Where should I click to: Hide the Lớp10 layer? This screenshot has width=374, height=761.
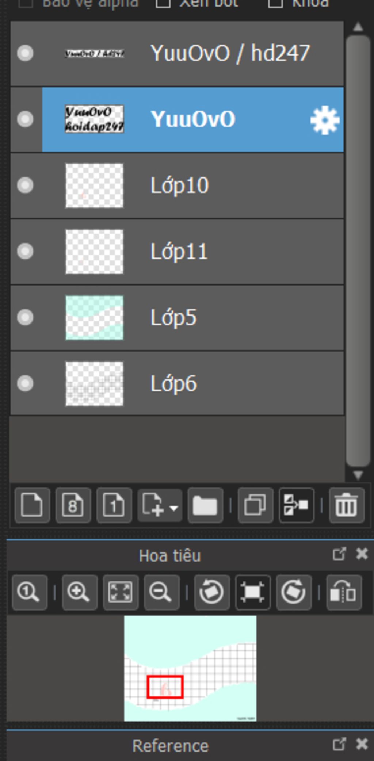click(x=25, y=185)
